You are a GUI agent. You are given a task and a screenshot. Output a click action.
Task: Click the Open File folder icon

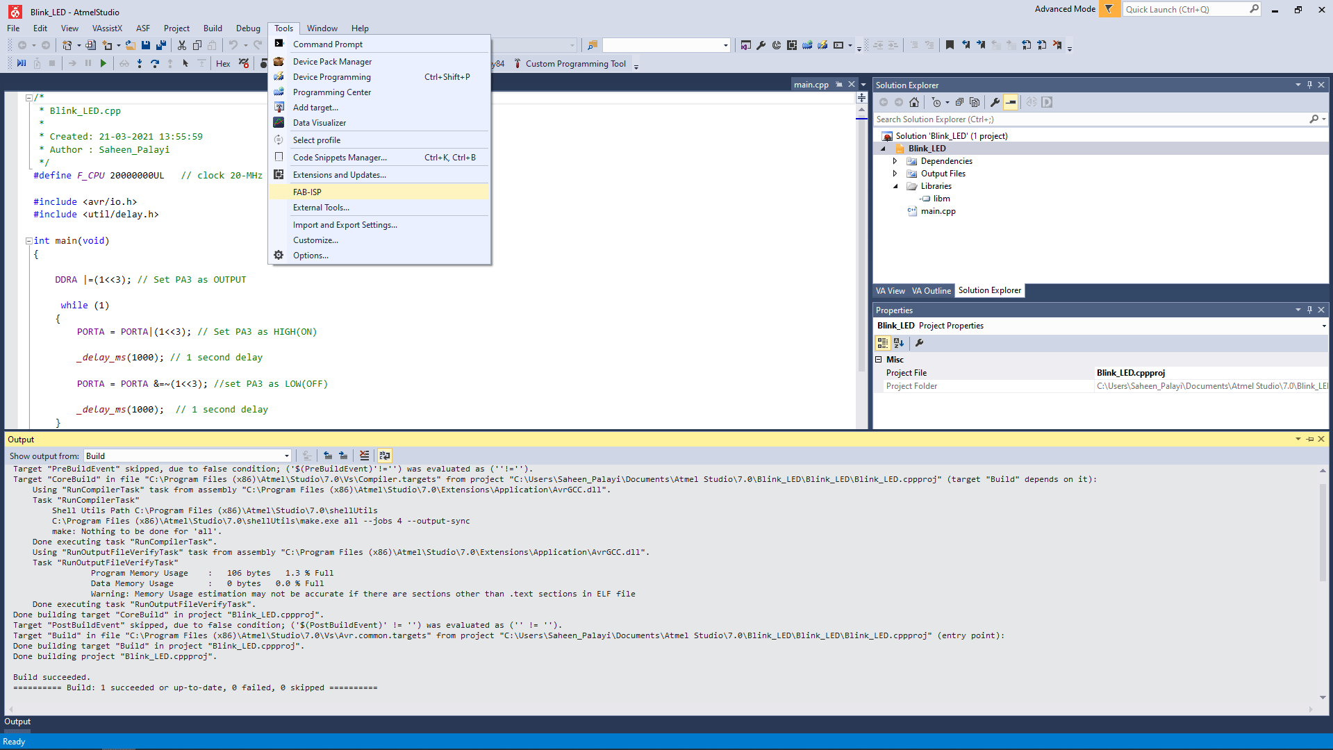point(130,45)
